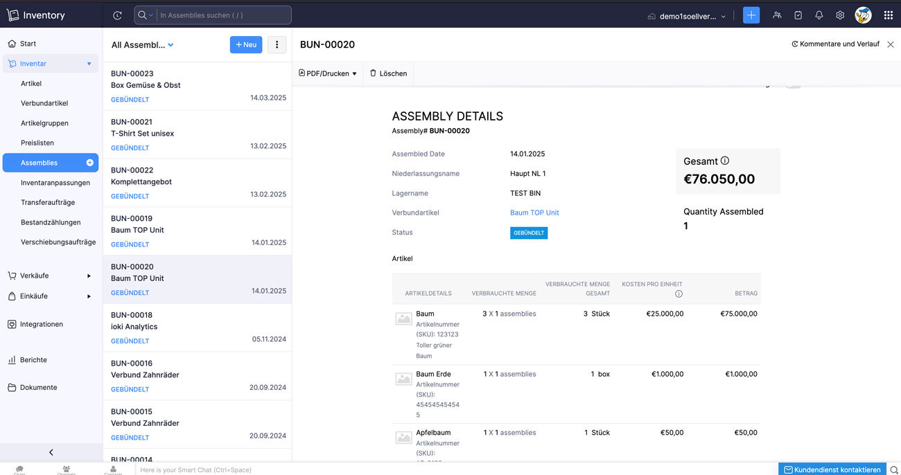Collapse the Inventar menu section
901x475 pixels.
click(x=89, y=64)
